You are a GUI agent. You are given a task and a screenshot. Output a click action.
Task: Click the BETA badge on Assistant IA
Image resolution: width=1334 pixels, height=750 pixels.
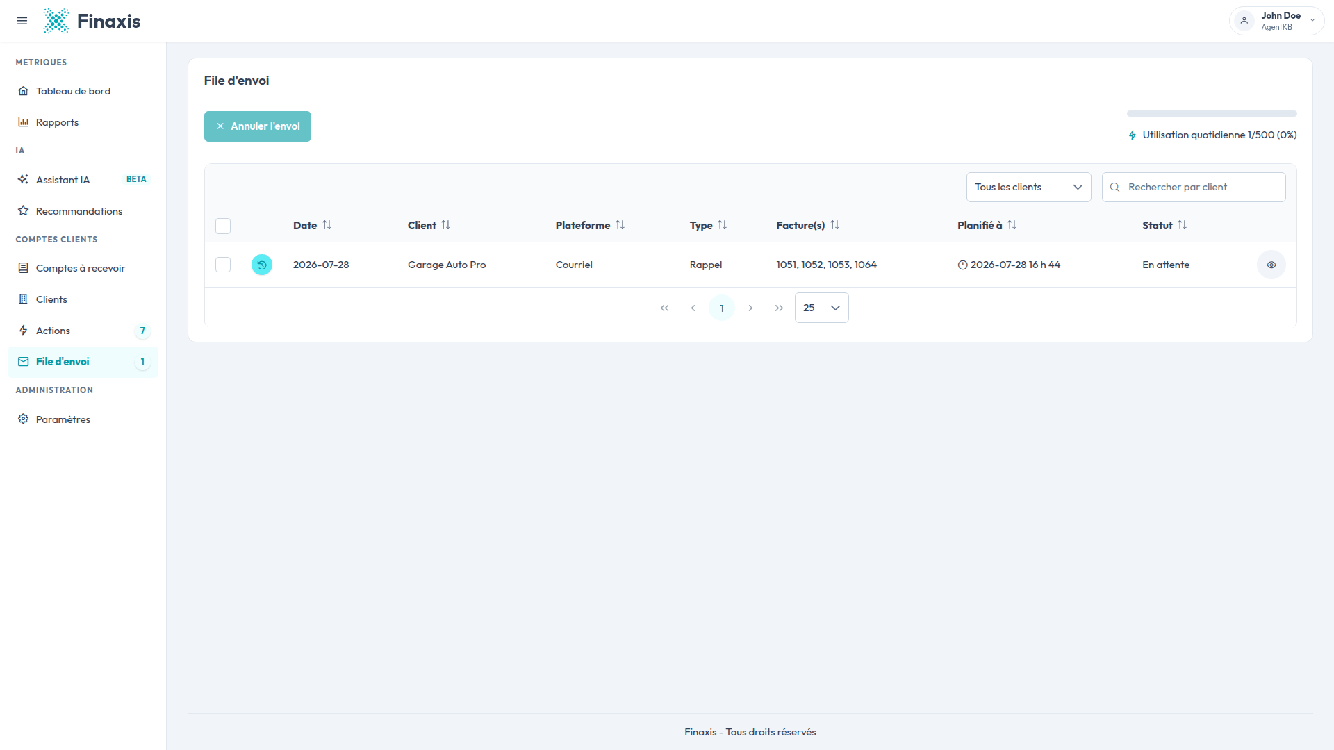136,179
